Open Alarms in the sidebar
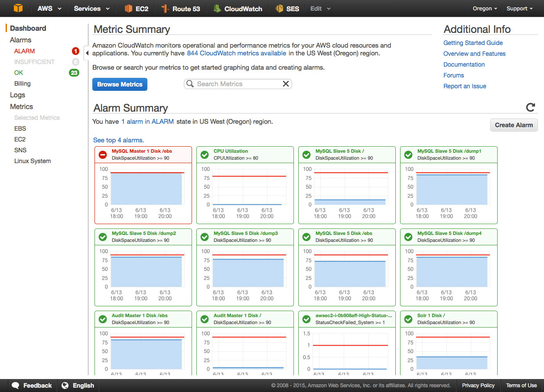The height and width of the screenshot is (392, 544). [21, 40]
